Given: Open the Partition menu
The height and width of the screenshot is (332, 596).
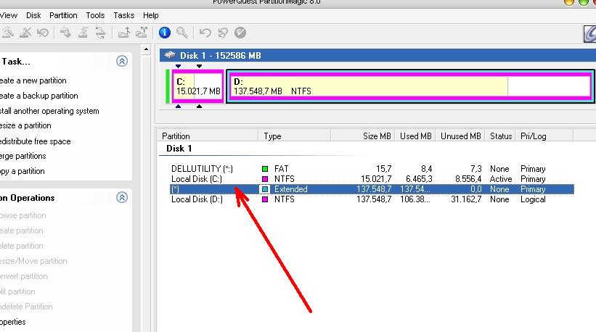Looking at the screenshot, I should [x=63, y=15].
